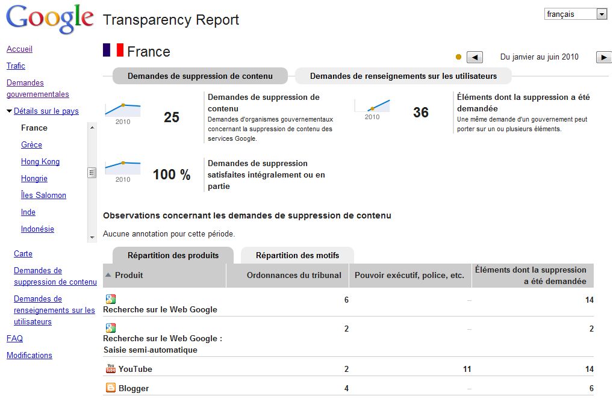
Task: Open sidebar Demandes de suppression de contenu link
Action: coord(55,276)
